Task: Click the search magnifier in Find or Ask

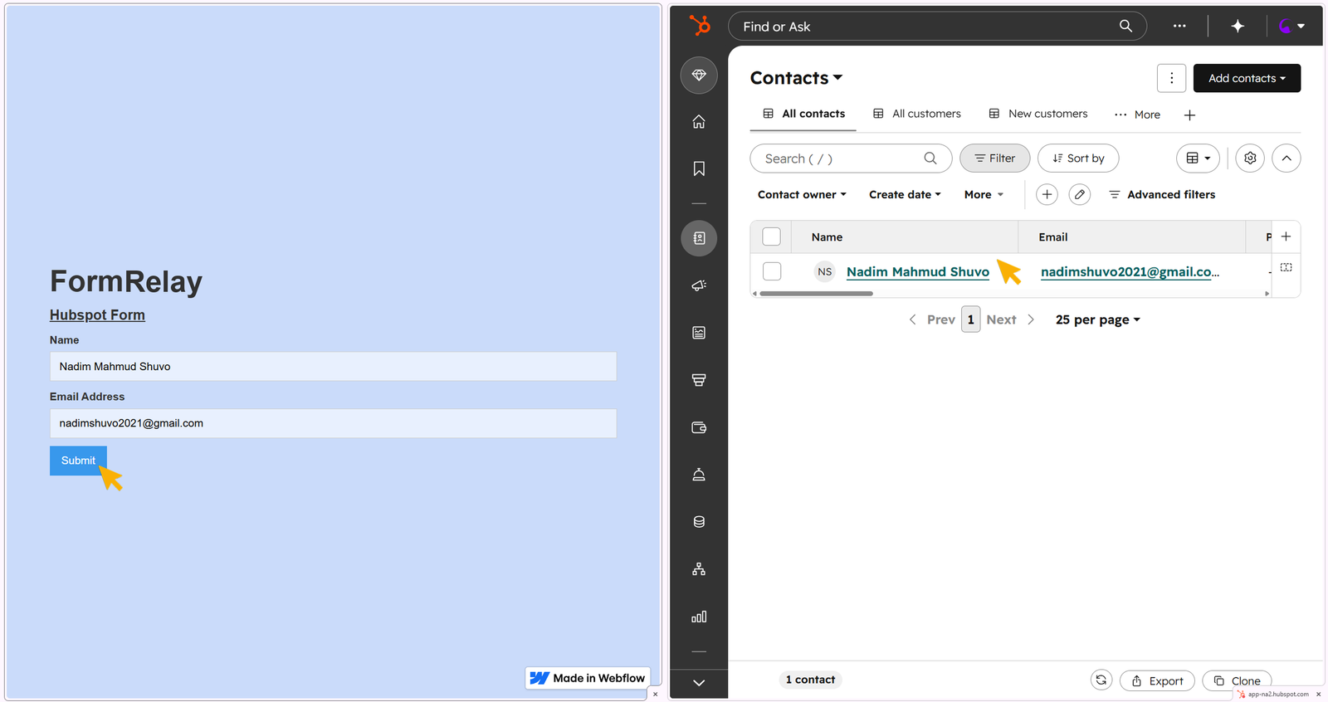Action: tap(1125, 26)
